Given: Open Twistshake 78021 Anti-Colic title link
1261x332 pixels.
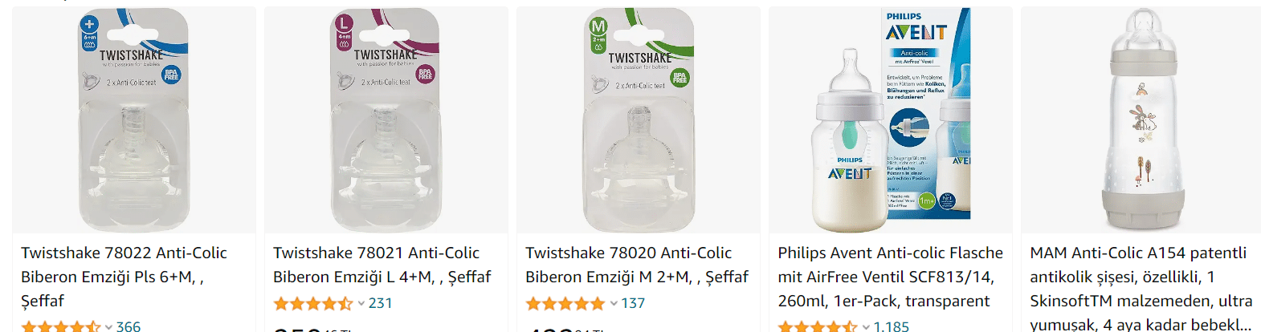Looking at the screenshot, I should click(382, 265).
